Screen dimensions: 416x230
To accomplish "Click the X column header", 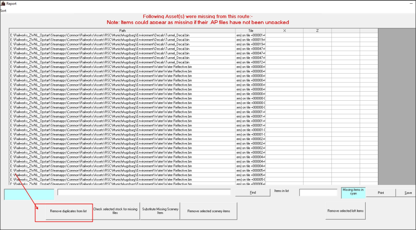I will pos(284,31).
